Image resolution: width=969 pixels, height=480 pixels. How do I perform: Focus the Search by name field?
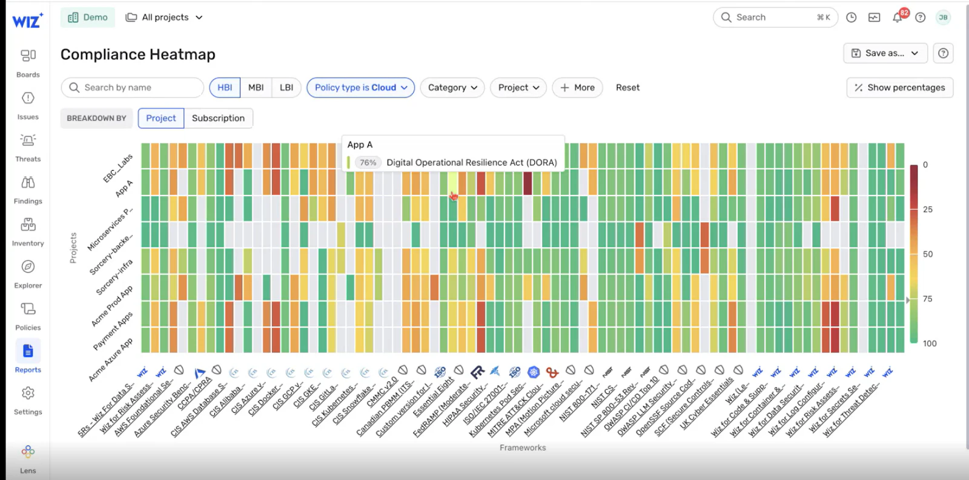point(132,88)
